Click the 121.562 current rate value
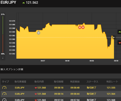Screen dimensions: 121x101 32,3
